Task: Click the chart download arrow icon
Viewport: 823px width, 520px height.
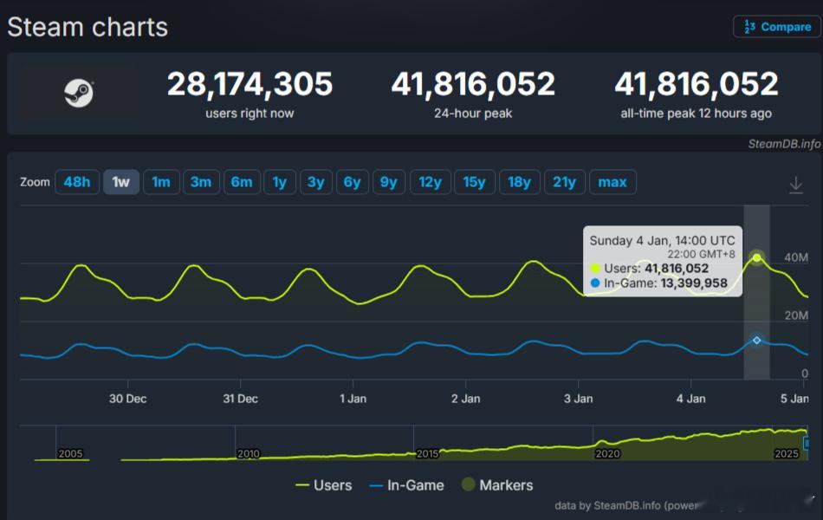Action: click(798, 182)
